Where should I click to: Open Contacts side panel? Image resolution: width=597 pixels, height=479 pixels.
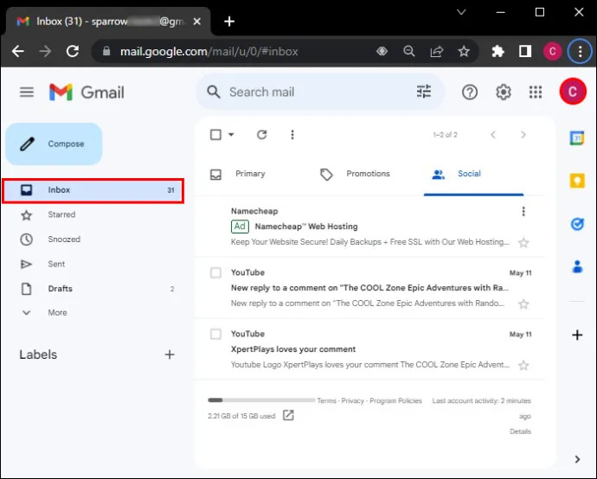(x=577, y=266)
